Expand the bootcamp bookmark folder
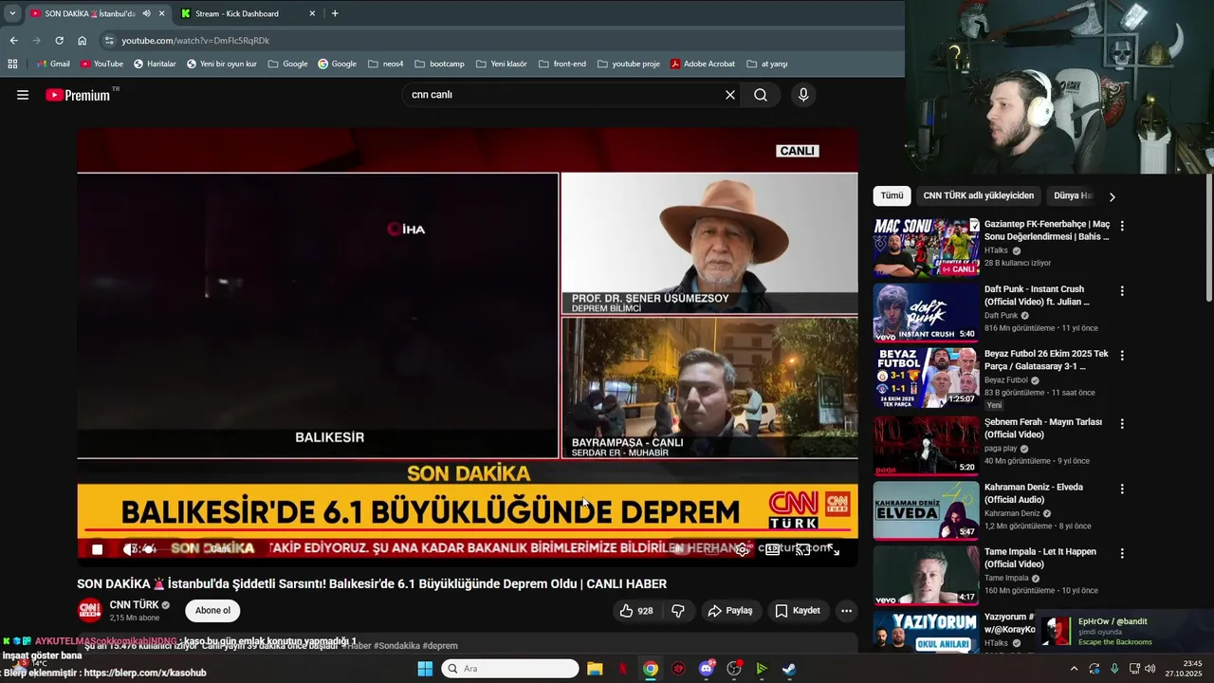The height and width of the screenshot is (683, 1214). (x=439, y=64)
